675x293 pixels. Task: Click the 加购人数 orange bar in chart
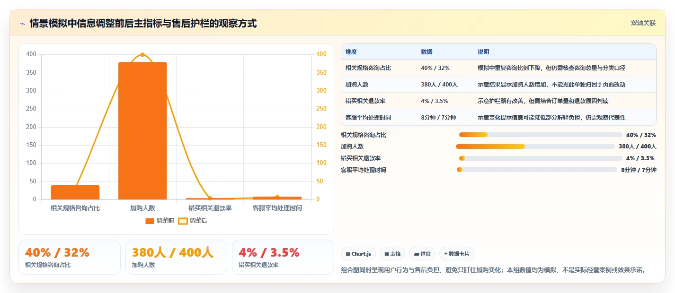(x=142, y=131)
